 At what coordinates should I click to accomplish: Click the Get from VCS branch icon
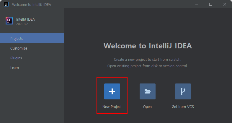[183, 91]
